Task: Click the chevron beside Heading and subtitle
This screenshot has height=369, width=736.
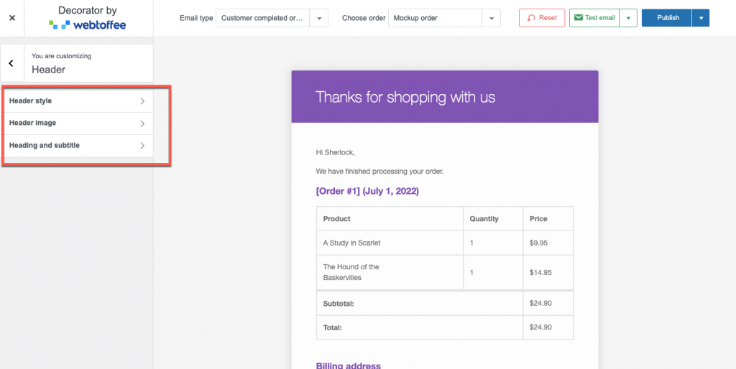Action: tap(142, 146)
